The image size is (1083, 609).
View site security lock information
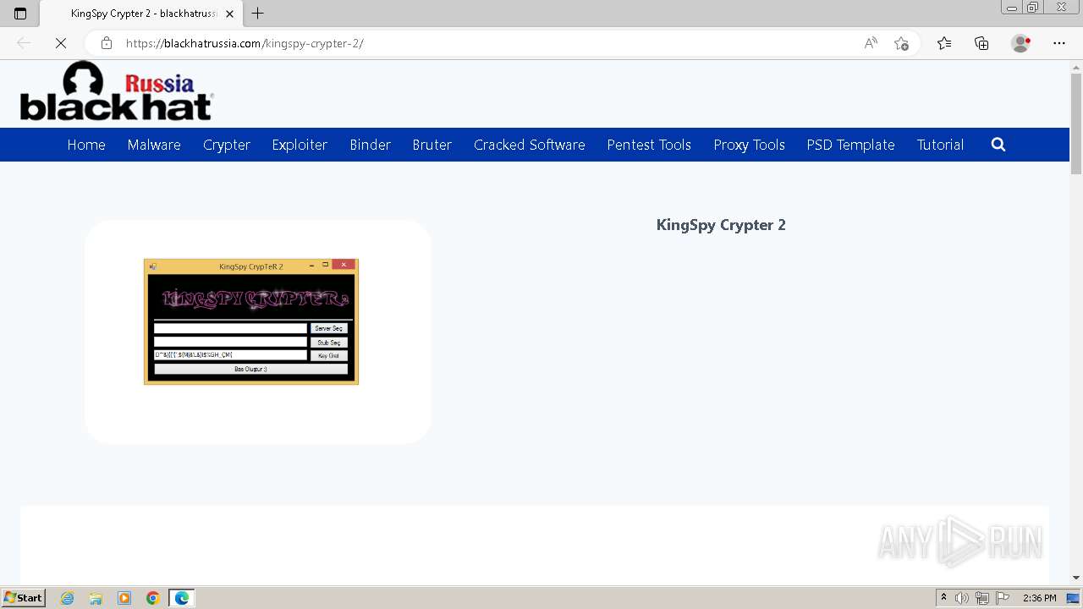[106, 43]
